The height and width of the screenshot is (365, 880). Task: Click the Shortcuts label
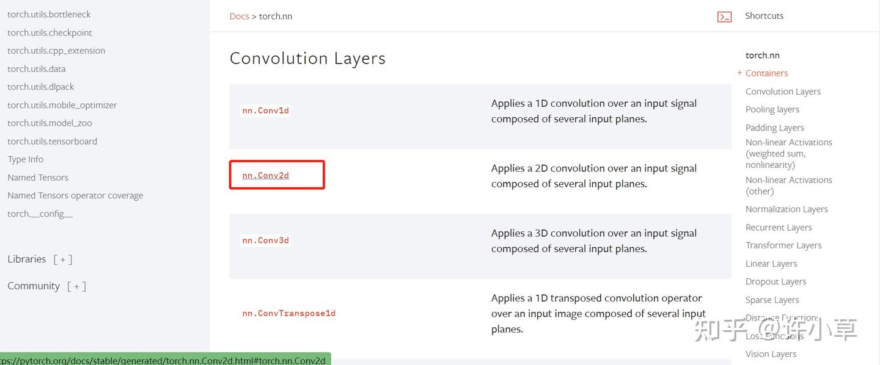764,16
